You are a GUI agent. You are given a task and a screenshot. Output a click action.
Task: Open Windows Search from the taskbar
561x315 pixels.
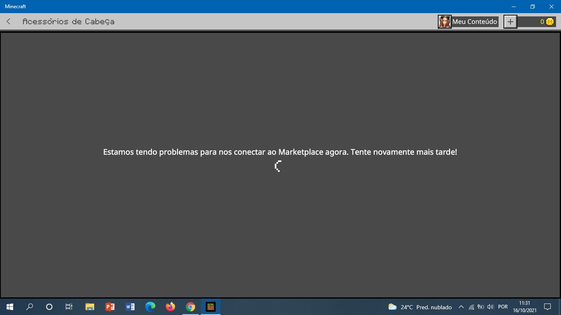tap(30, 307)
